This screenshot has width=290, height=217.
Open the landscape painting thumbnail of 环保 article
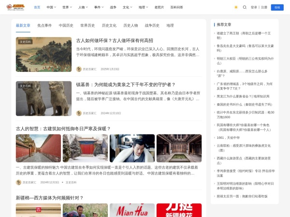(x=43, y=54)
